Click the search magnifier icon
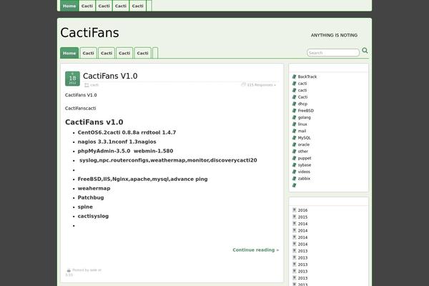Viewport: 429px width, 286px height. click(365, 51)
